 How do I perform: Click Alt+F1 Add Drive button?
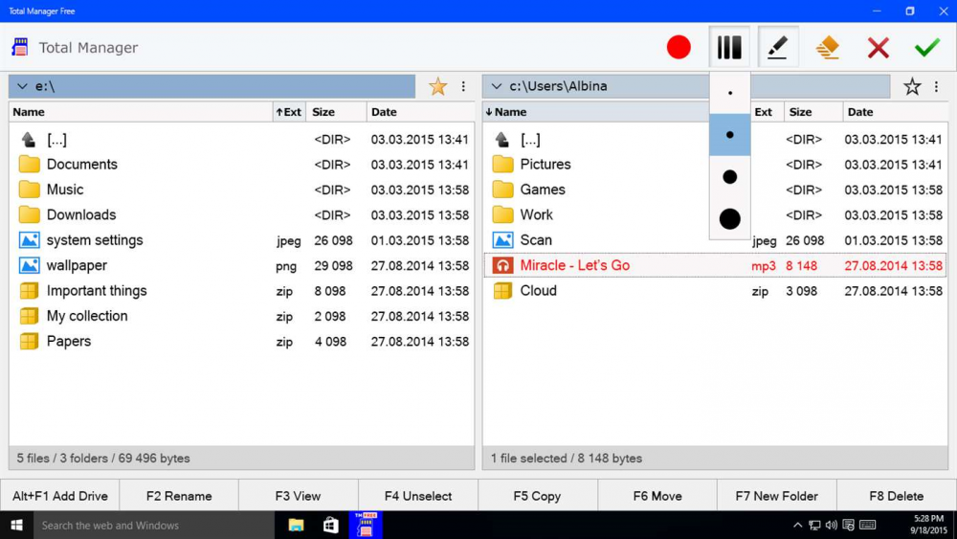(x=59, y=496)
